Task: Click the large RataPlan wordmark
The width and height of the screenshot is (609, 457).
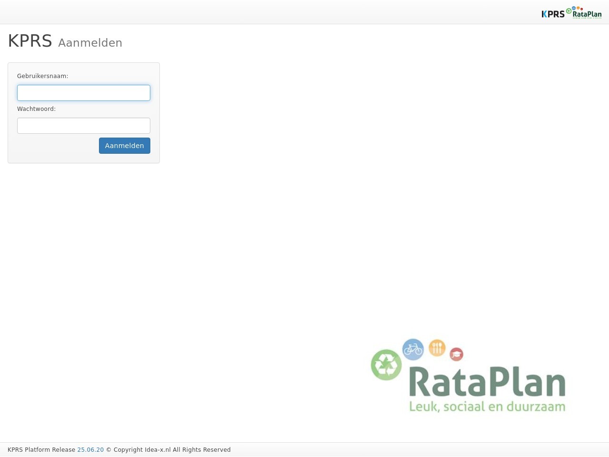Action: click(x=487, y=382)
